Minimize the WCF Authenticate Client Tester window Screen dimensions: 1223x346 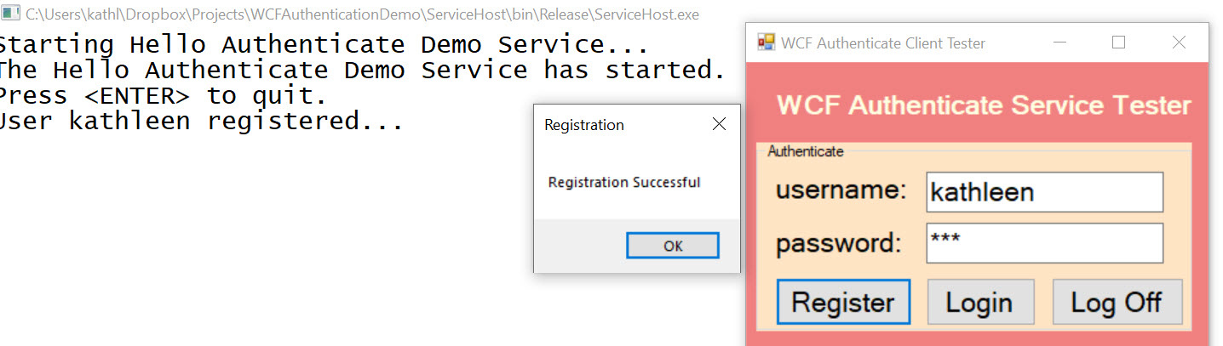click(1060, 43)
